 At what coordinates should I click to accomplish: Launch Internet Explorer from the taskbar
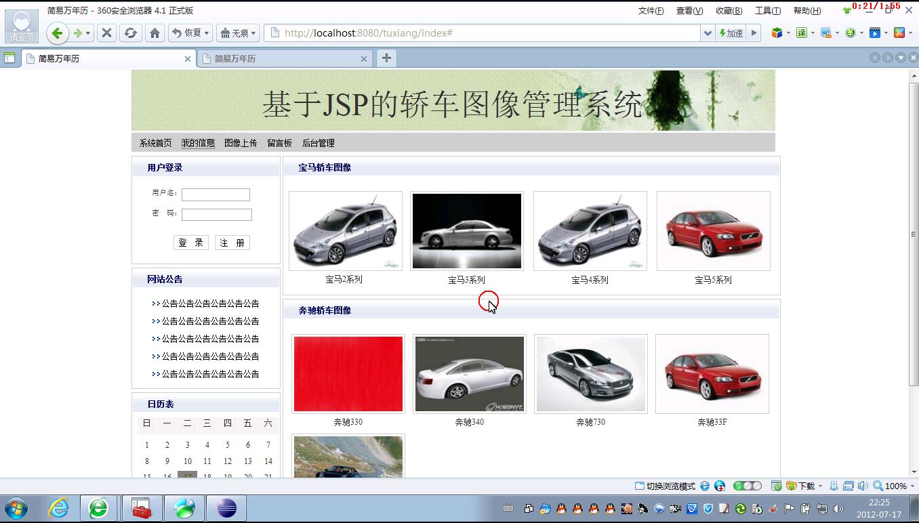58,508
